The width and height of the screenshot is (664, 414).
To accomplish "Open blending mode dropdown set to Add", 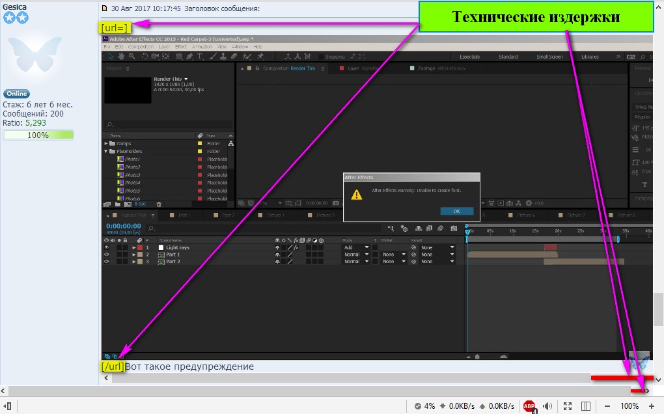I will click(x=355, y=247).
